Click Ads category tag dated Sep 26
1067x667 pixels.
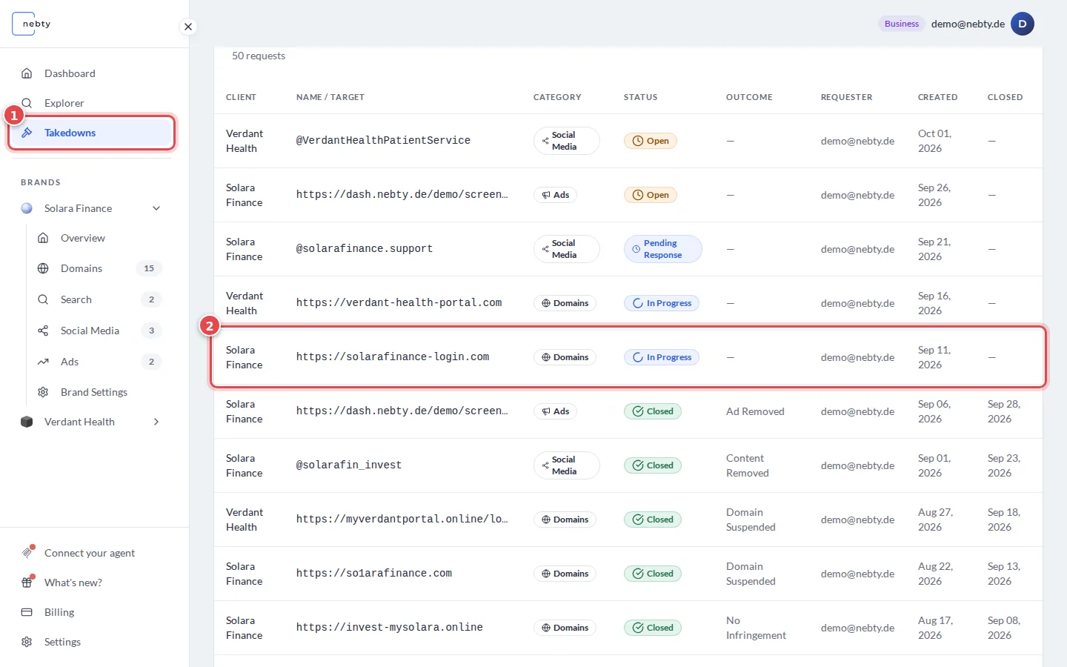click(x=556, y=195)
